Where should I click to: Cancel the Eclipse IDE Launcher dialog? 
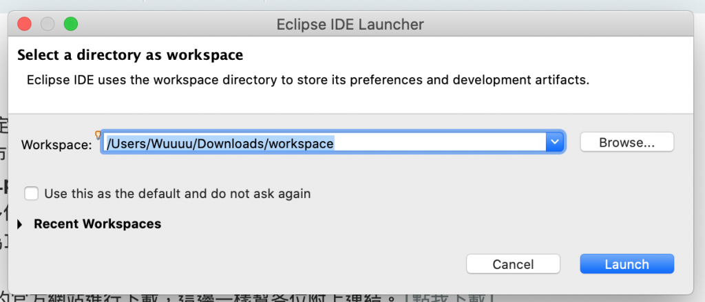513,263
